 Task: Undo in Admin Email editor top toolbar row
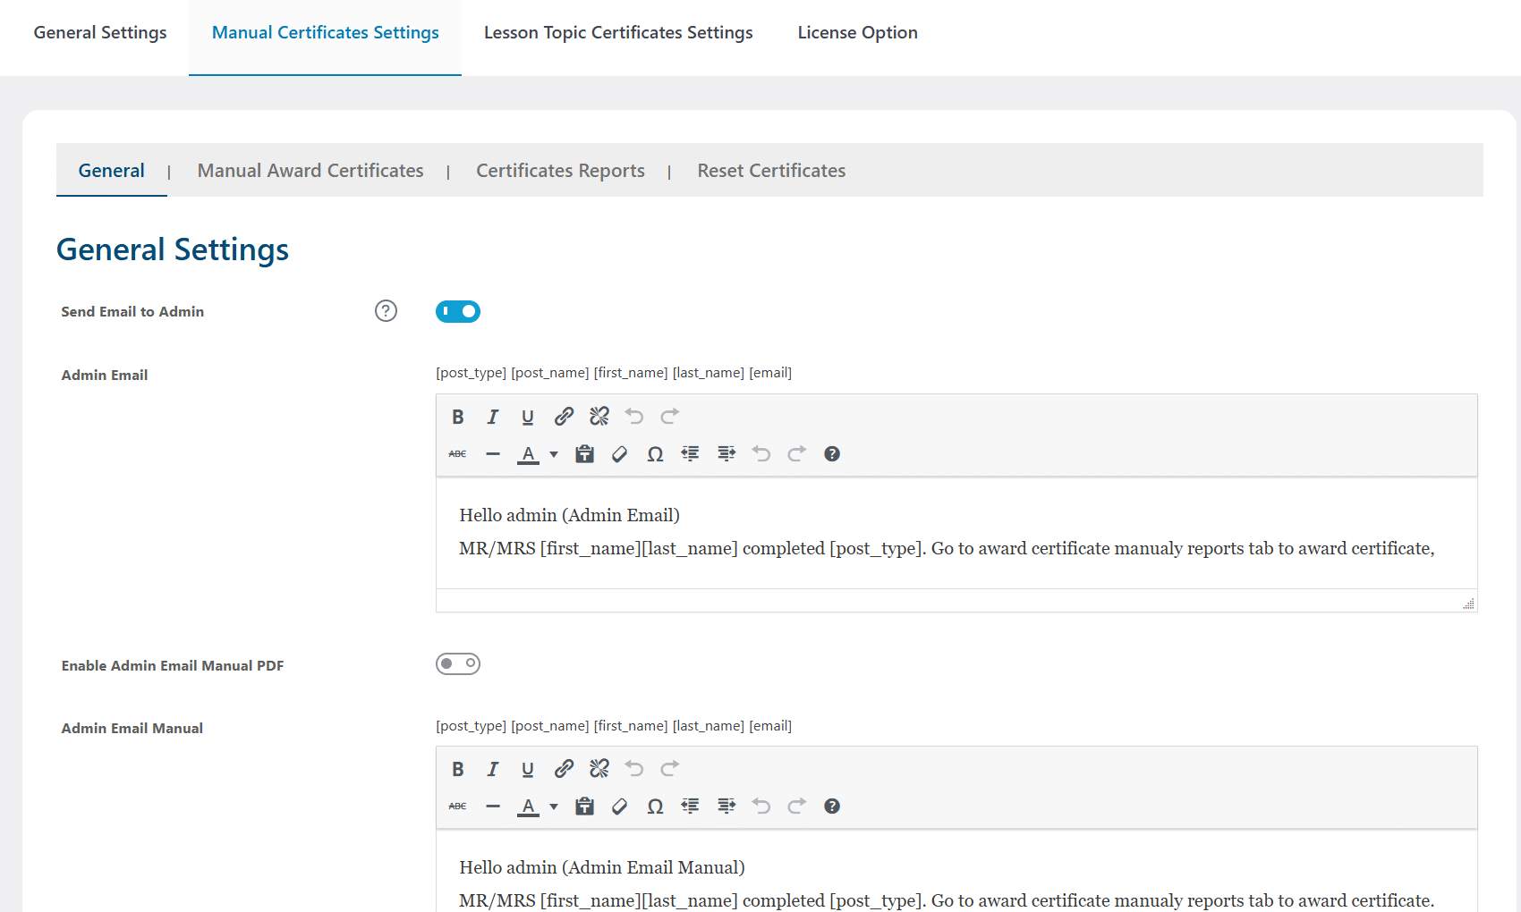pyautogui.click(x=634, y=417)
